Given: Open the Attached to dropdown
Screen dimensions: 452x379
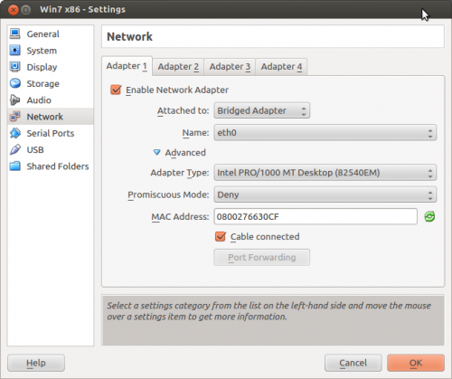Looking at the screenshot, I should 261,110.
